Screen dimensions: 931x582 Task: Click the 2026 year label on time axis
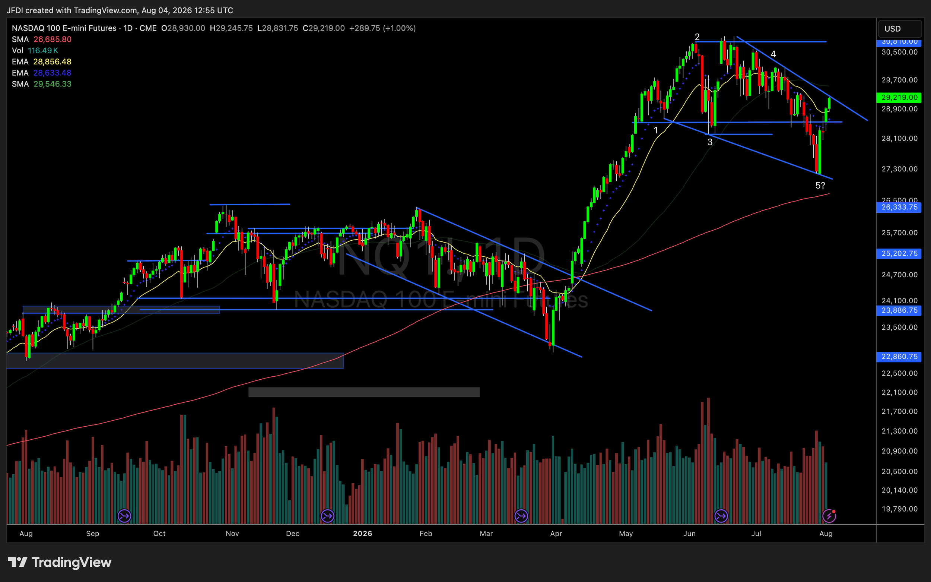(x=362, y=534)
